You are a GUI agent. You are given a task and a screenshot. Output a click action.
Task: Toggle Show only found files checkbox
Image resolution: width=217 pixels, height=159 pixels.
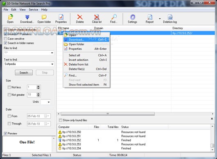click(61, 120)
